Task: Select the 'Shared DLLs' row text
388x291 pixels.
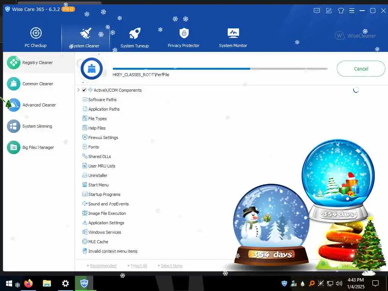Action: (100, 156)
